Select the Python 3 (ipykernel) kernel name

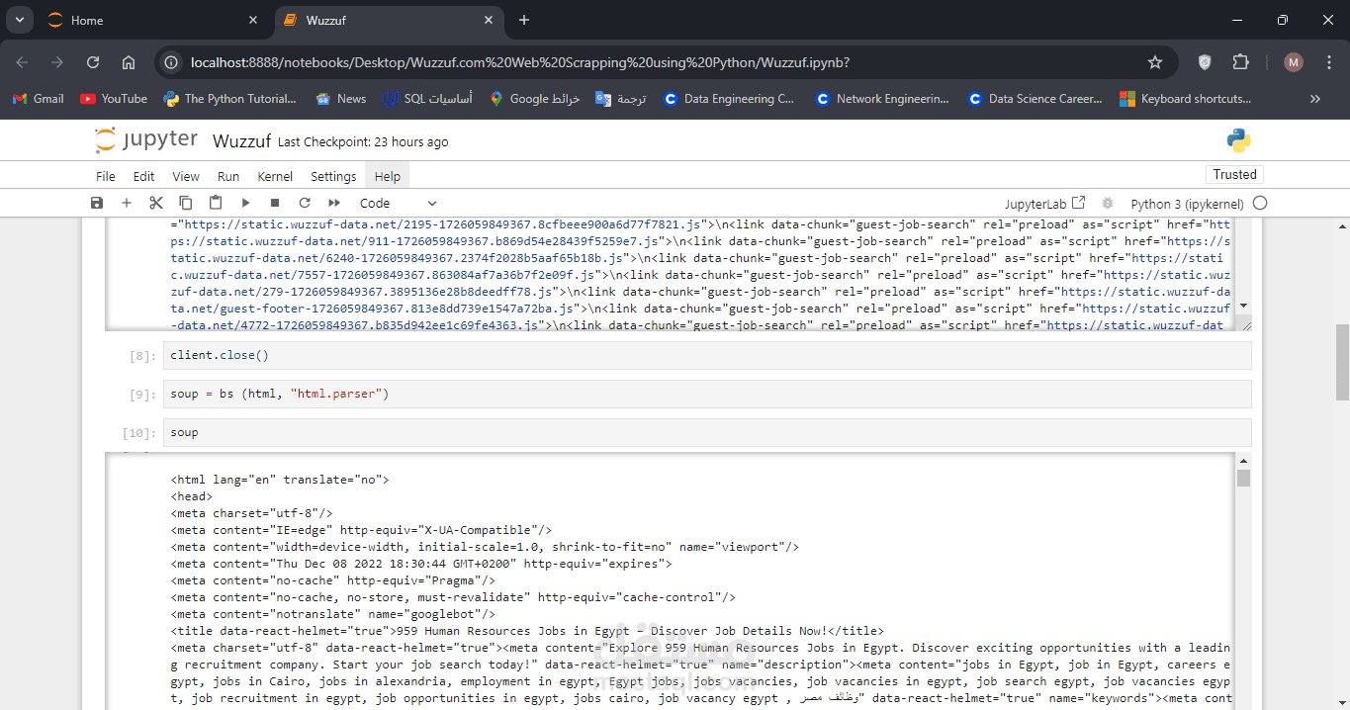click(1187, 204)
